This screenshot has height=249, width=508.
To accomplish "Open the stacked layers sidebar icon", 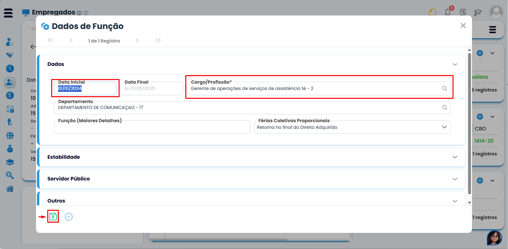I will [x=10, y=162].
